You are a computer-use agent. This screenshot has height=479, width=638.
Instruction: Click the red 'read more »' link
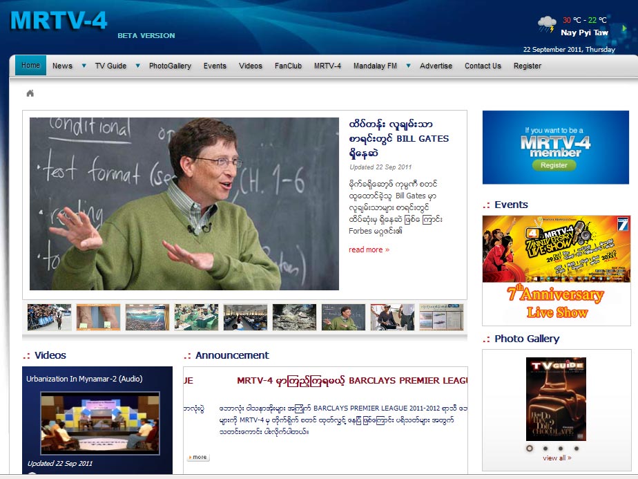369,250
